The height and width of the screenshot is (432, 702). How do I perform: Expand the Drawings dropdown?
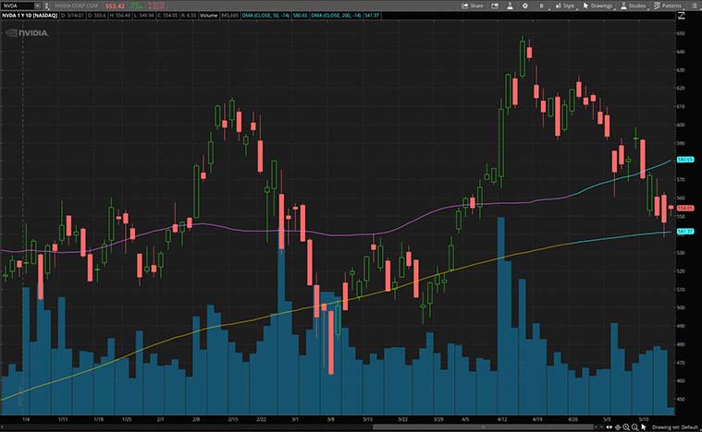(598, 6)
